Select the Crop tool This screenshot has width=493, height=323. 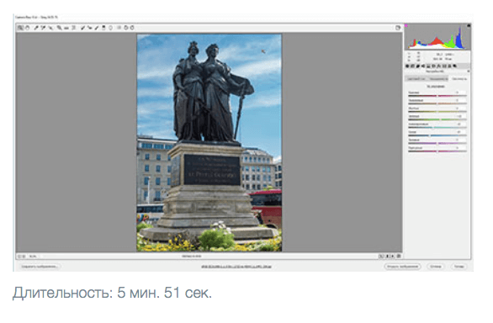pyautogui.click(x=59, y=28)
